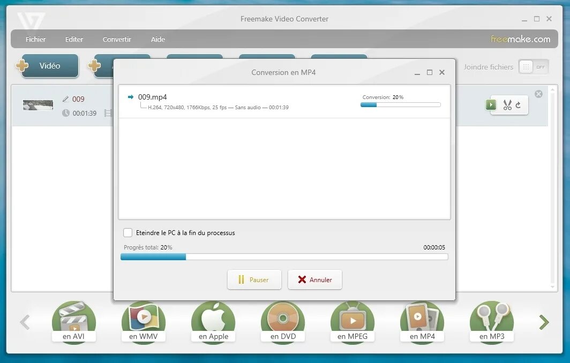Click the 00:01:39 duration in main list
570x363 pixels.
pyautogui.click(x=84, y=113)
